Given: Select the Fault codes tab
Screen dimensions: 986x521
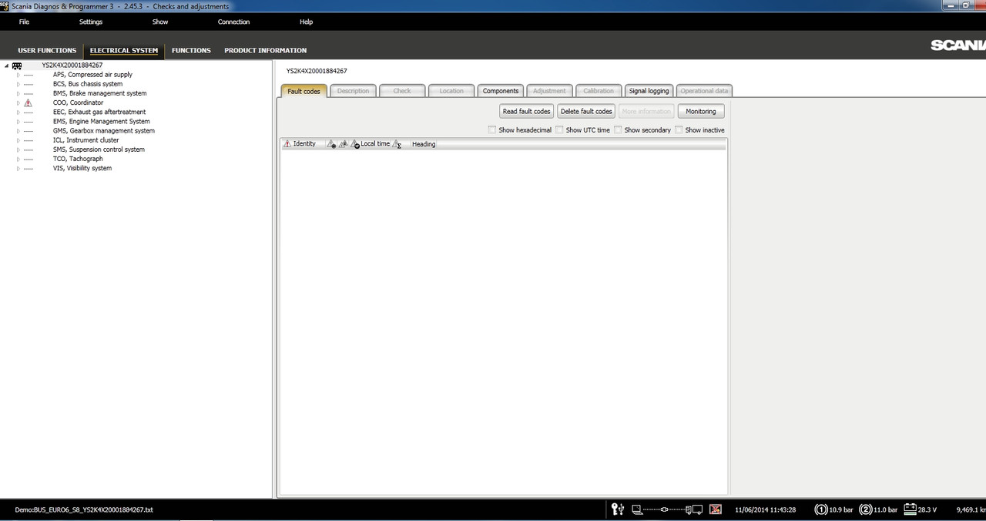Looking at the screenshot, I should coord(304,91).
